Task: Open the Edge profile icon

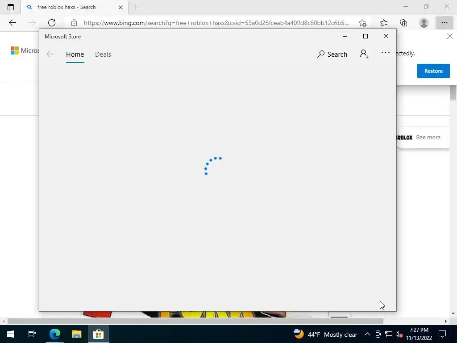Action: tap(424, 23)
